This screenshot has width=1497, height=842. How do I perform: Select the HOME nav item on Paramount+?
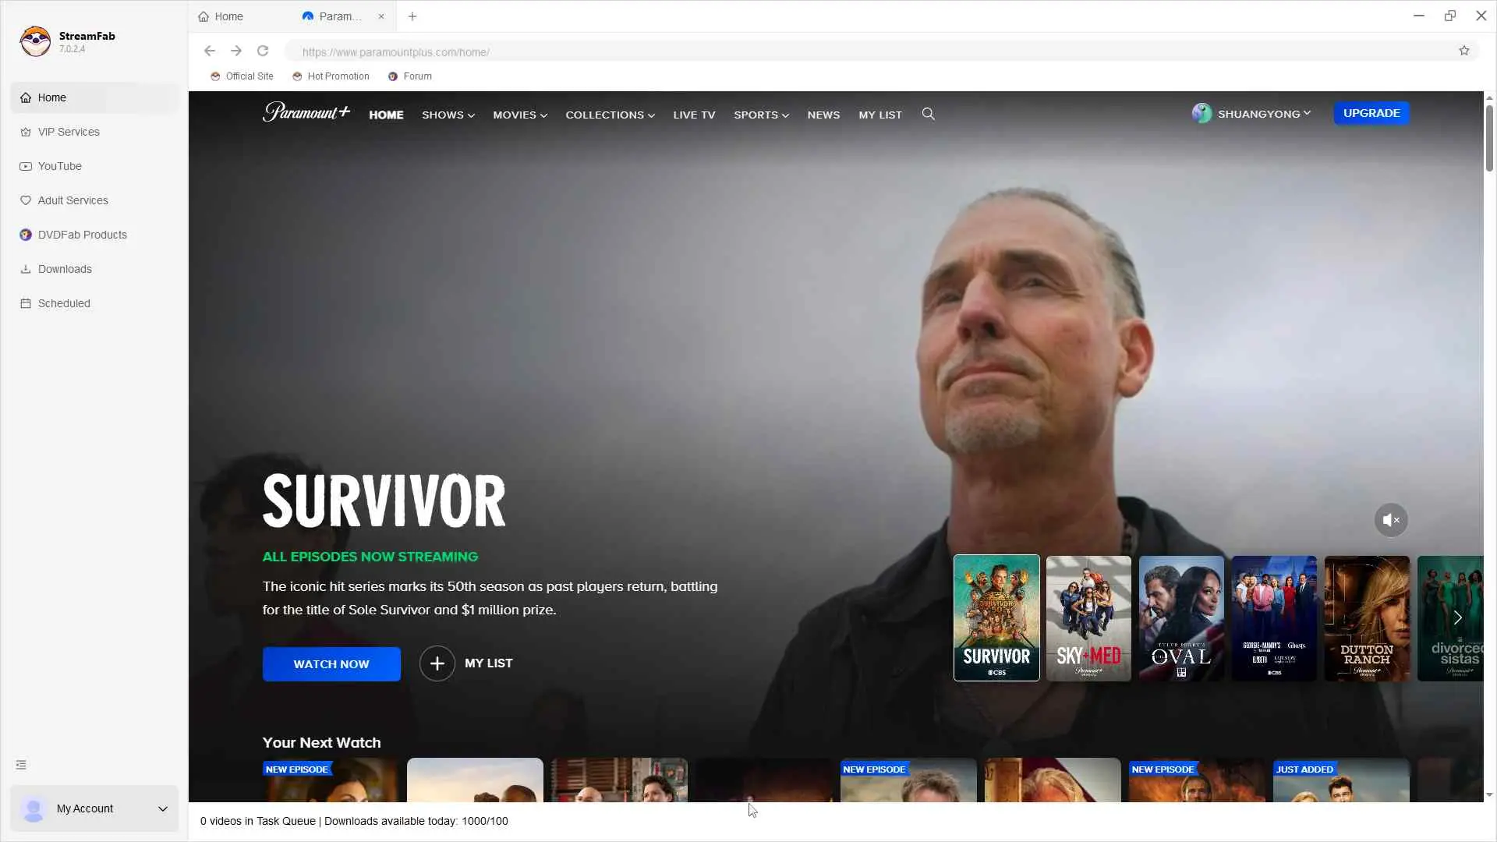(386, 115)
